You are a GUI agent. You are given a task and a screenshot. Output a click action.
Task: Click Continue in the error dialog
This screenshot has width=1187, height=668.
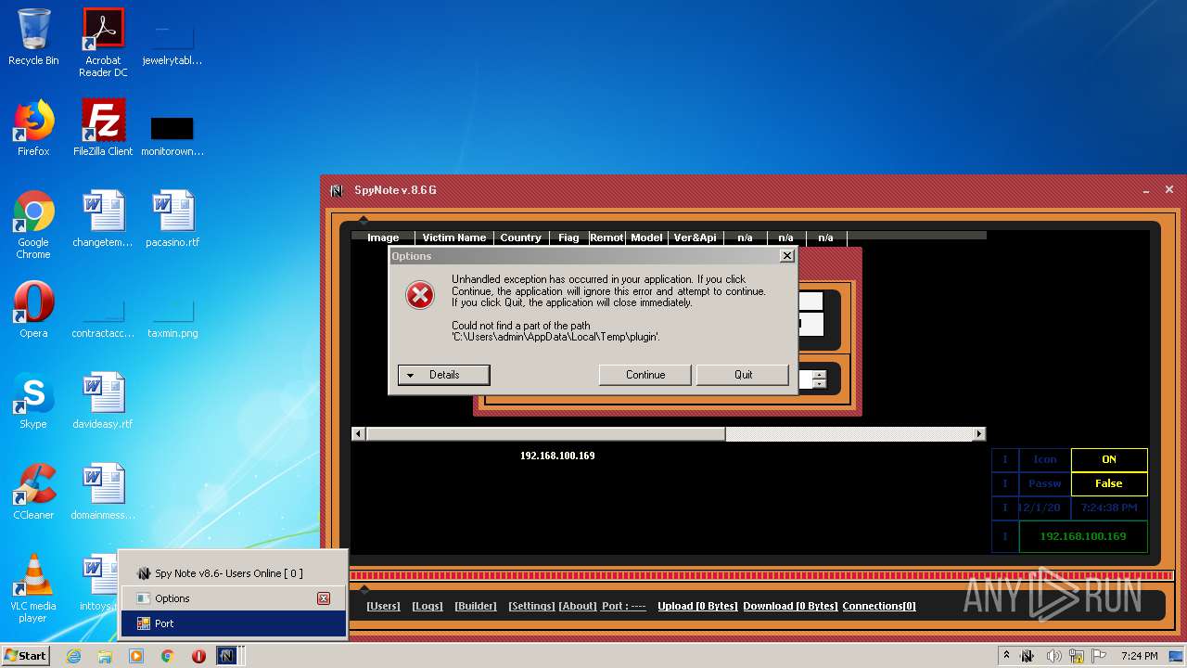(645, 375)
